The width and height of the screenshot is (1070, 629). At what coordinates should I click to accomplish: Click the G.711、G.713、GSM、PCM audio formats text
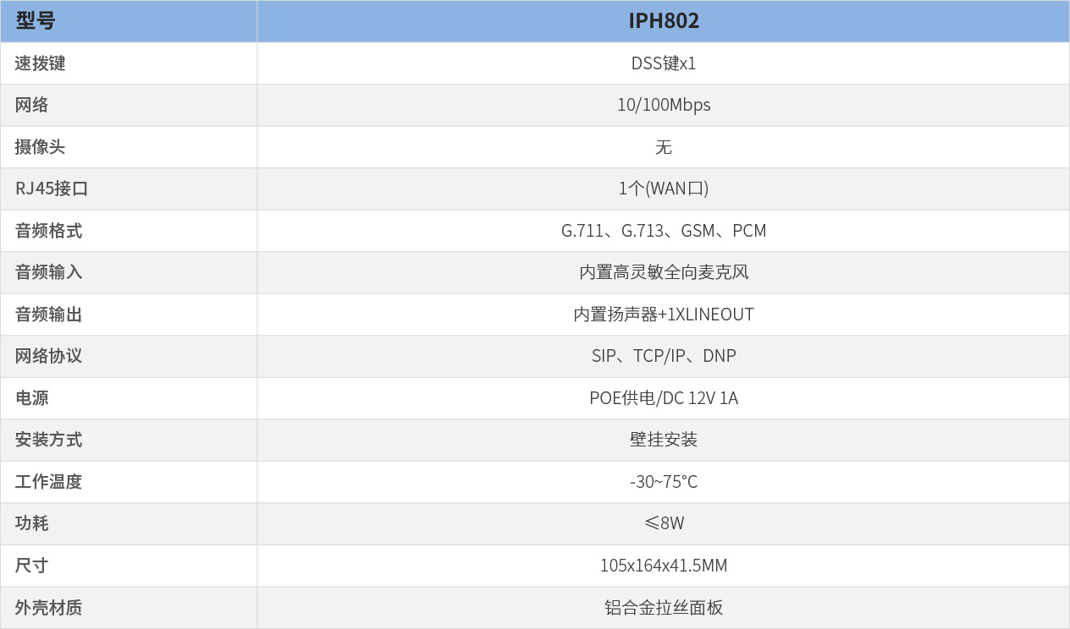664,231
